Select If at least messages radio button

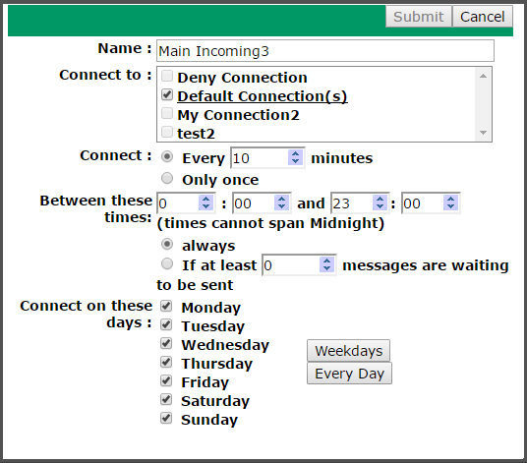point(167,264)
